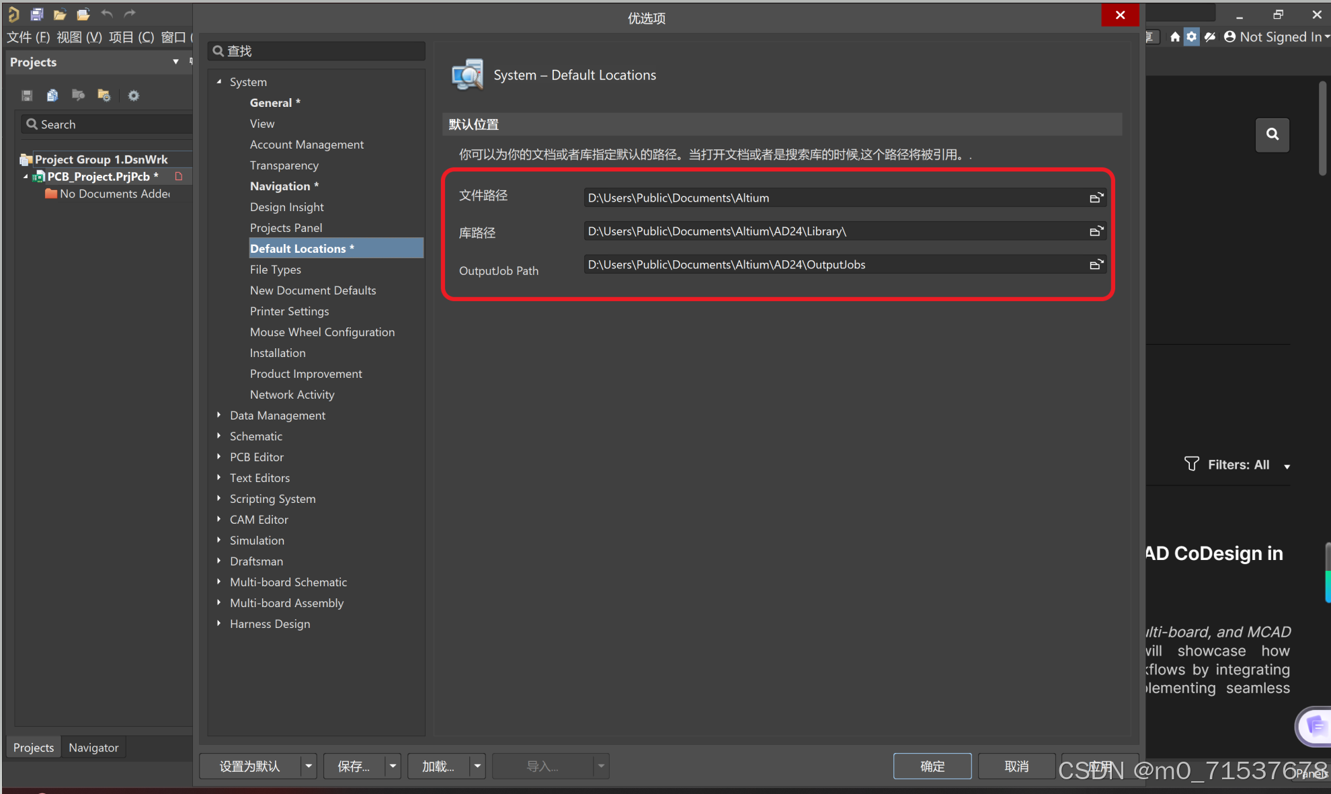Open the 文件 (F) menu
Viewport: 1331px width, 794px height.
tap(28, 37)
